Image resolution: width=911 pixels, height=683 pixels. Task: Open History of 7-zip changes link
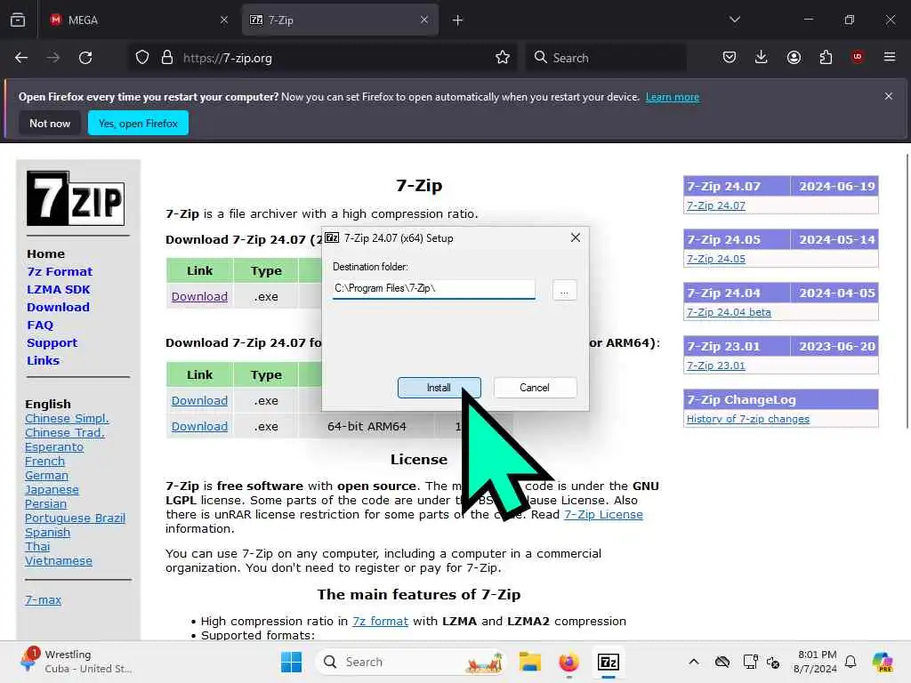pyautogui.click(x=747, y=420)
